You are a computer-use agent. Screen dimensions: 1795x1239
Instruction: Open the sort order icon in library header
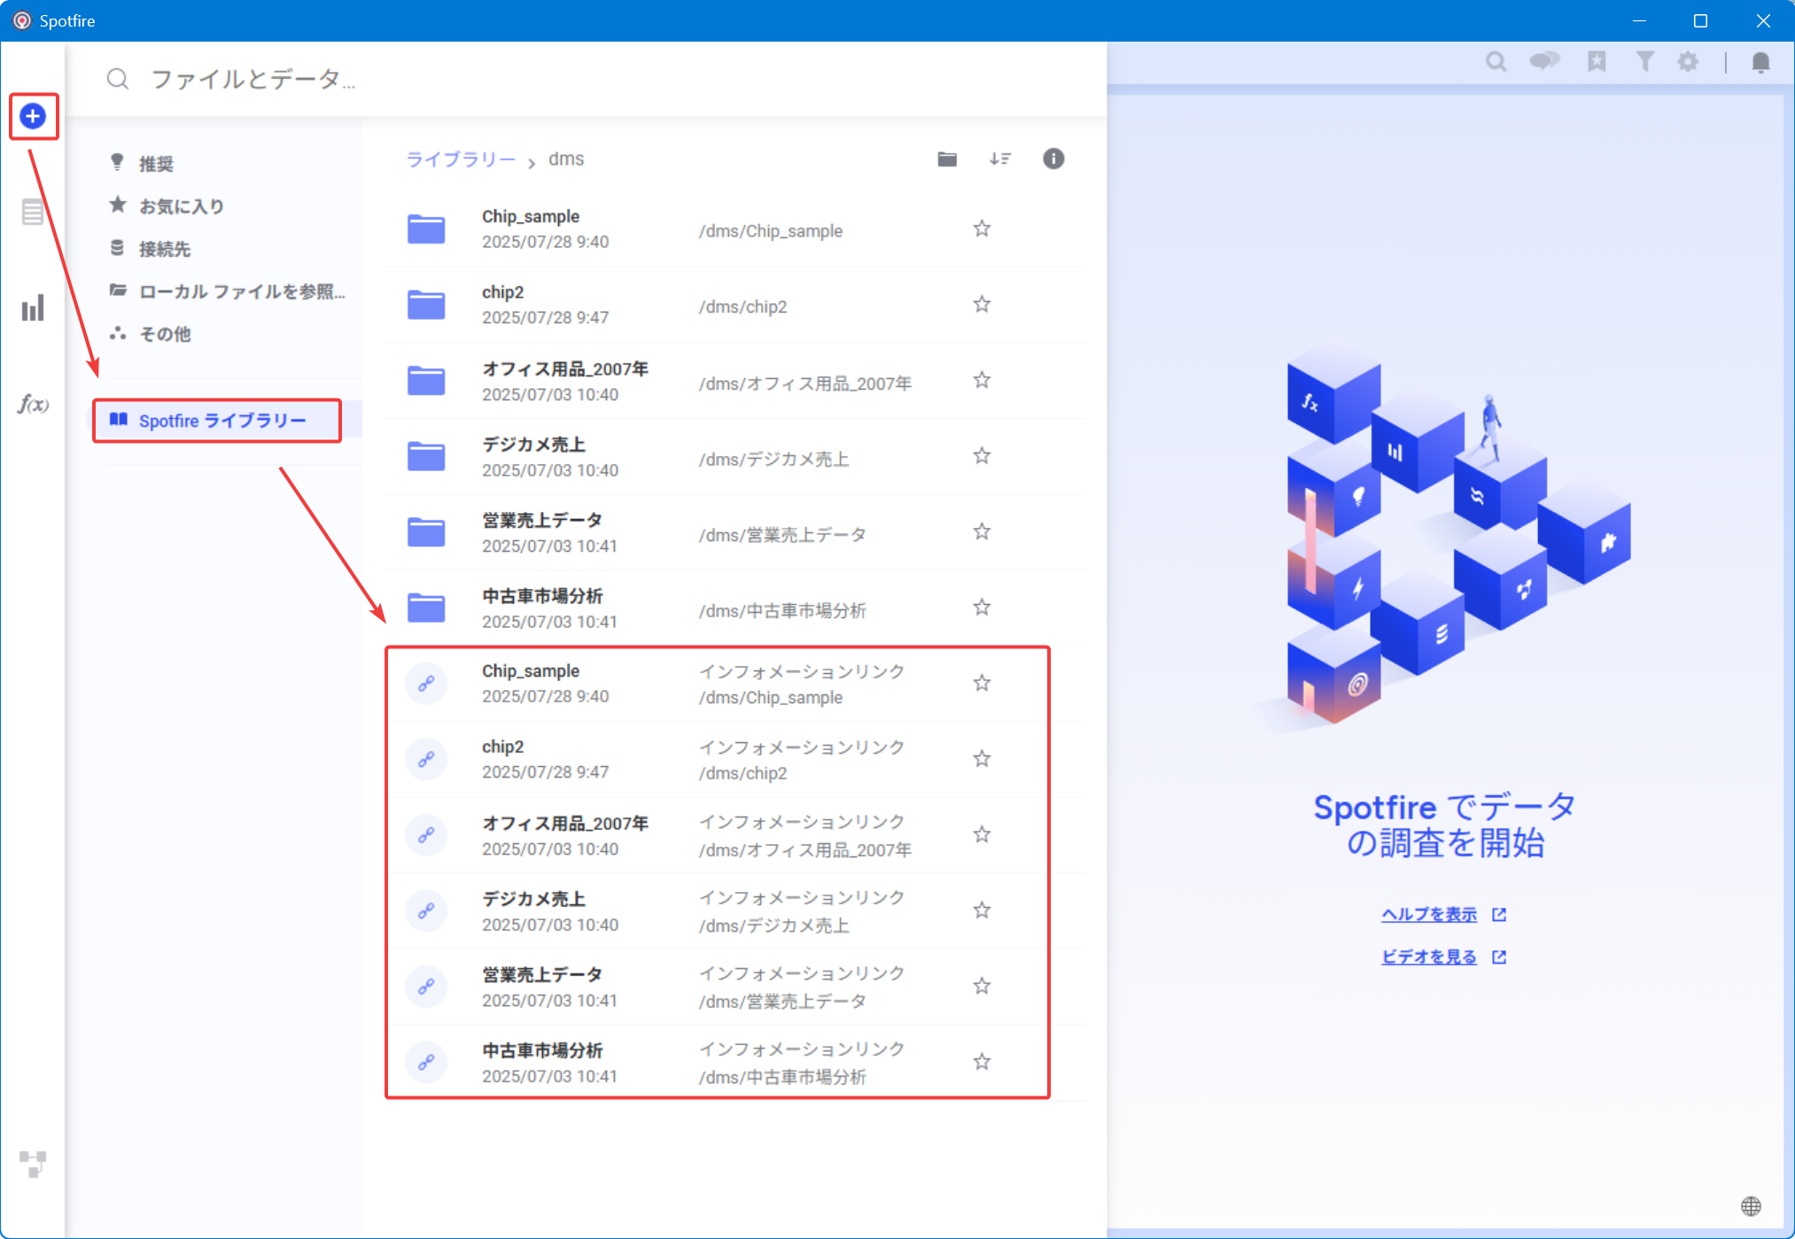(x=1000, y=159)
